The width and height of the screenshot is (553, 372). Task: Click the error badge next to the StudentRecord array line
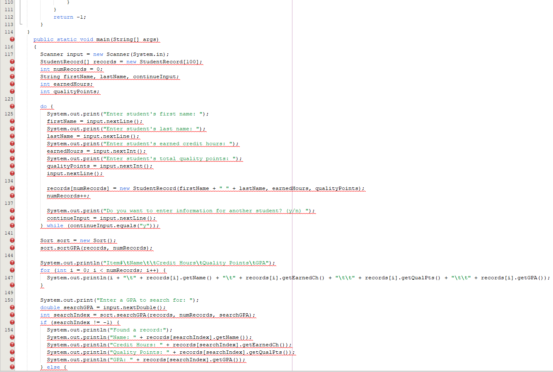click(12, 62)
